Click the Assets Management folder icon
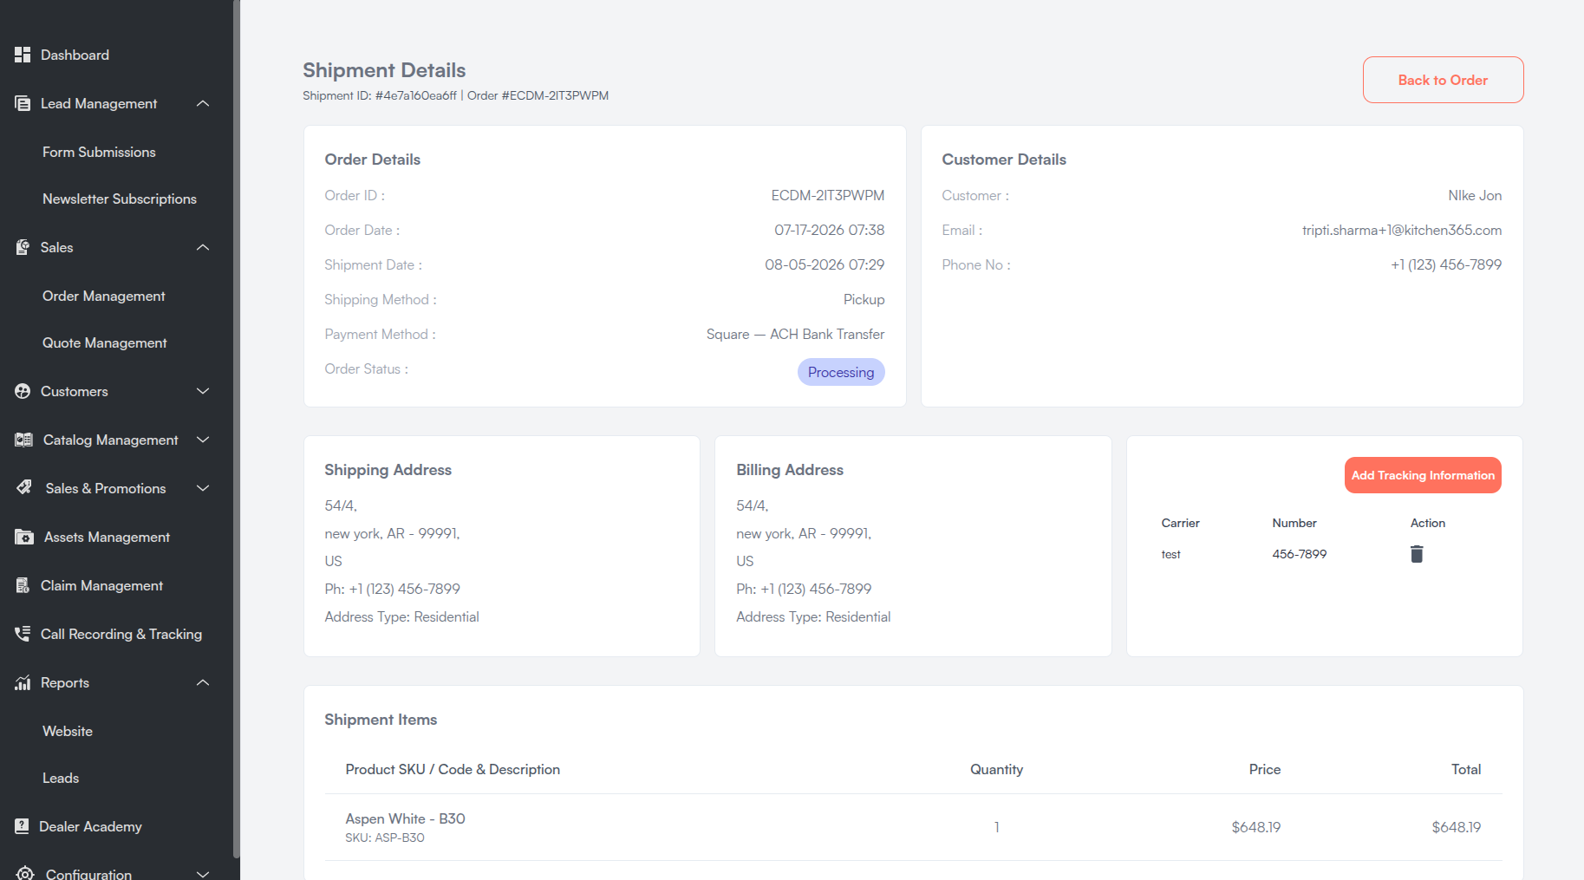The image size is (1584, 880). [x=24, y=537]
